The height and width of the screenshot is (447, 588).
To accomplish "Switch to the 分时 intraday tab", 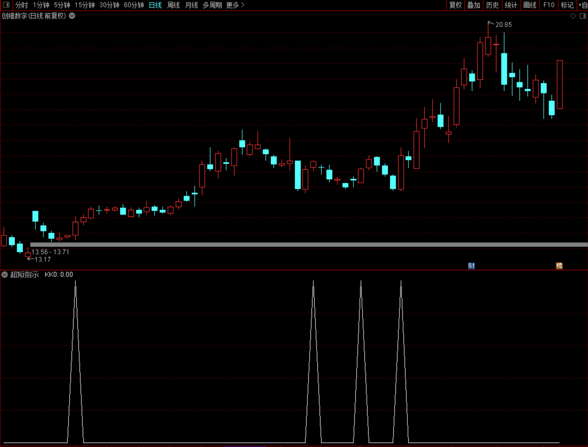I will click(21, 5).
